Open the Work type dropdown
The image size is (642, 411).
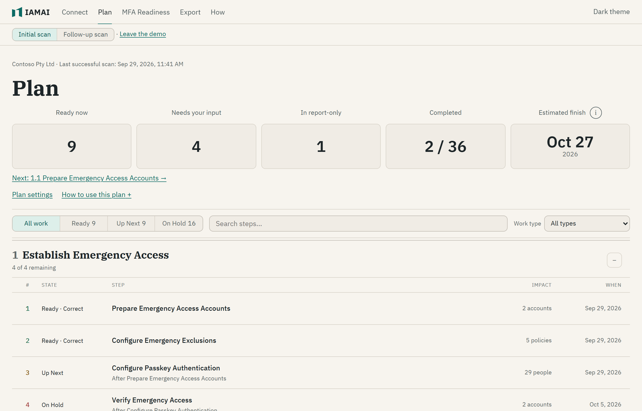coord(587,223)
